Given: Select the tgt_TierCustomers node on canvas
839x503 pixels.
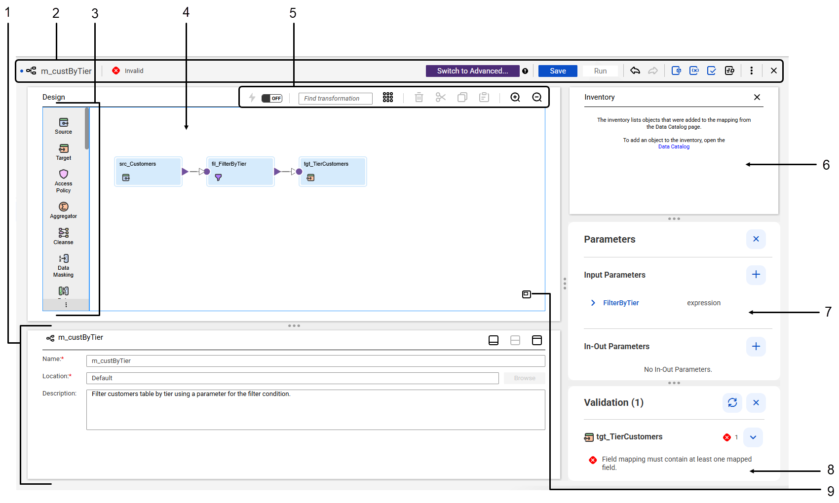Looking at the screenshot, I should tap(333, 172).
